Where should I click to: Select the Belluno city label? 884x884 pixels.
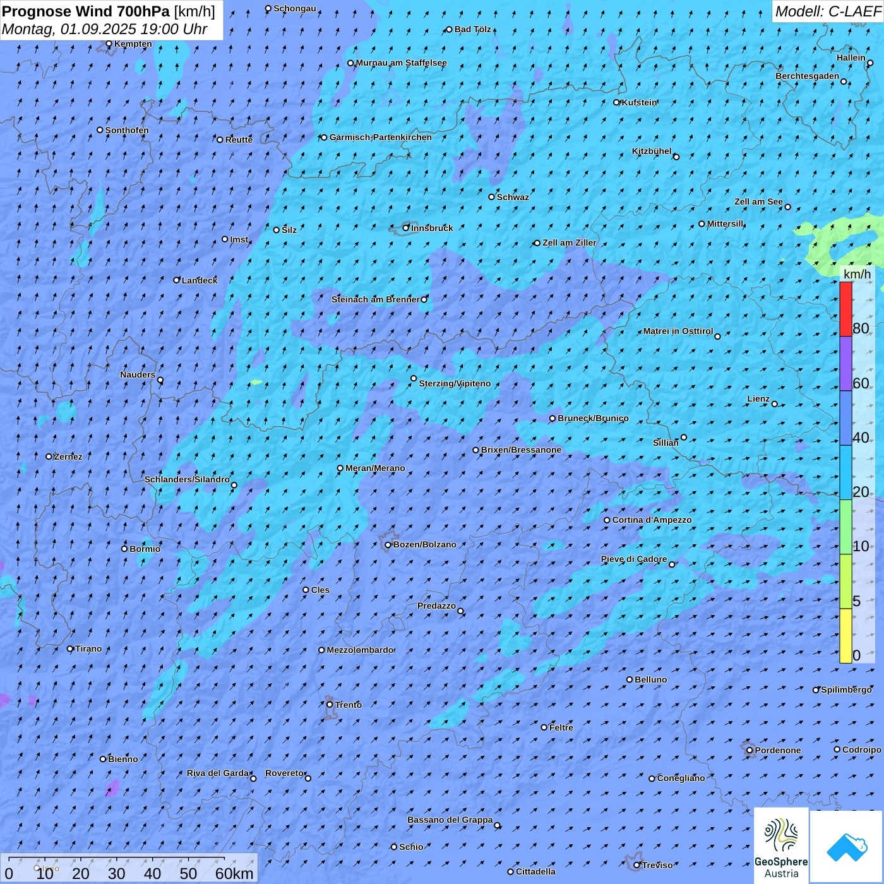click(x=650, y=679)
